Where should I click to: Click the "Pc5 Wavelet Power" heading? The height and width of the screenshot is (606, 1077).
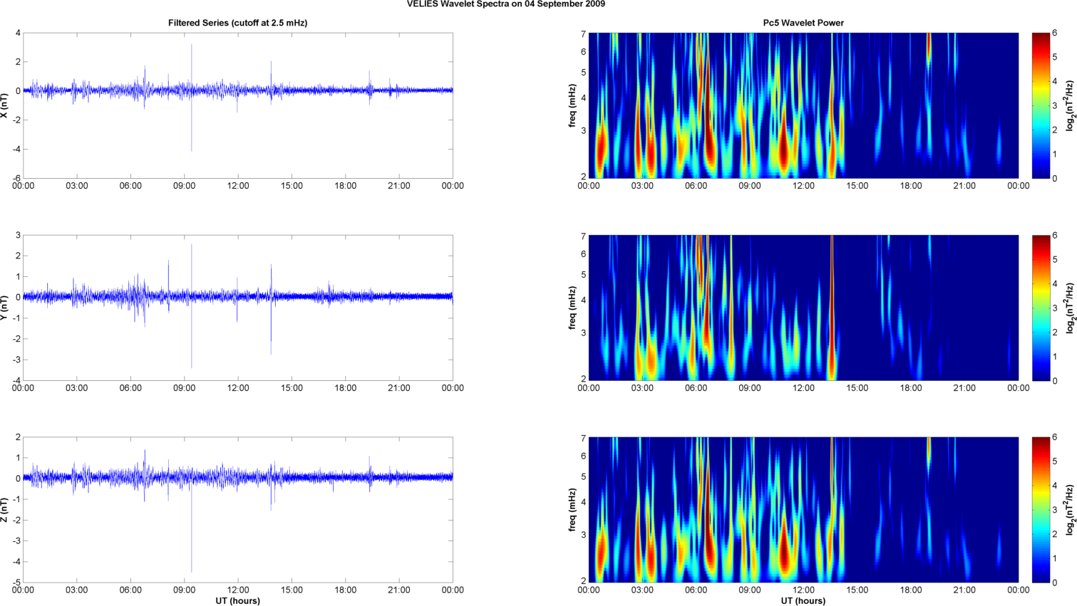click(803, 23)
